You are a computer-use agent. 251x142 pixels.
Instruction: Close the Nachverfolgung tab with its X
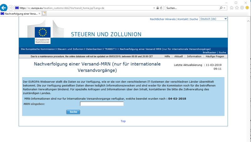pyautogui.click(x=40, y=14)
